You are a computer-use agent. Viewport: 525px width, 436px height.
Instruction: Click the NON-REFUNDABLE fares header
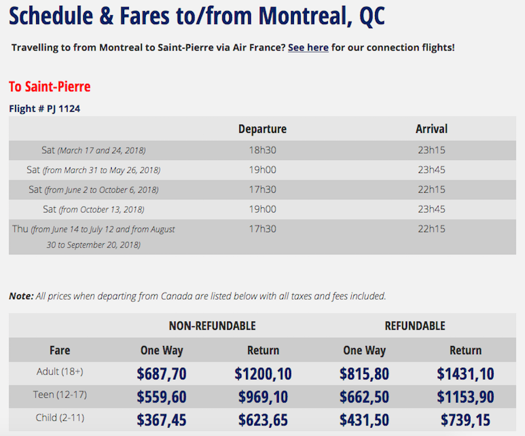click(212, 326)
